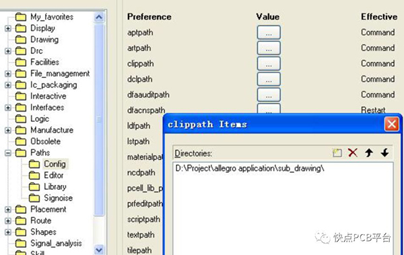Expand the Route category

point(8,221)
